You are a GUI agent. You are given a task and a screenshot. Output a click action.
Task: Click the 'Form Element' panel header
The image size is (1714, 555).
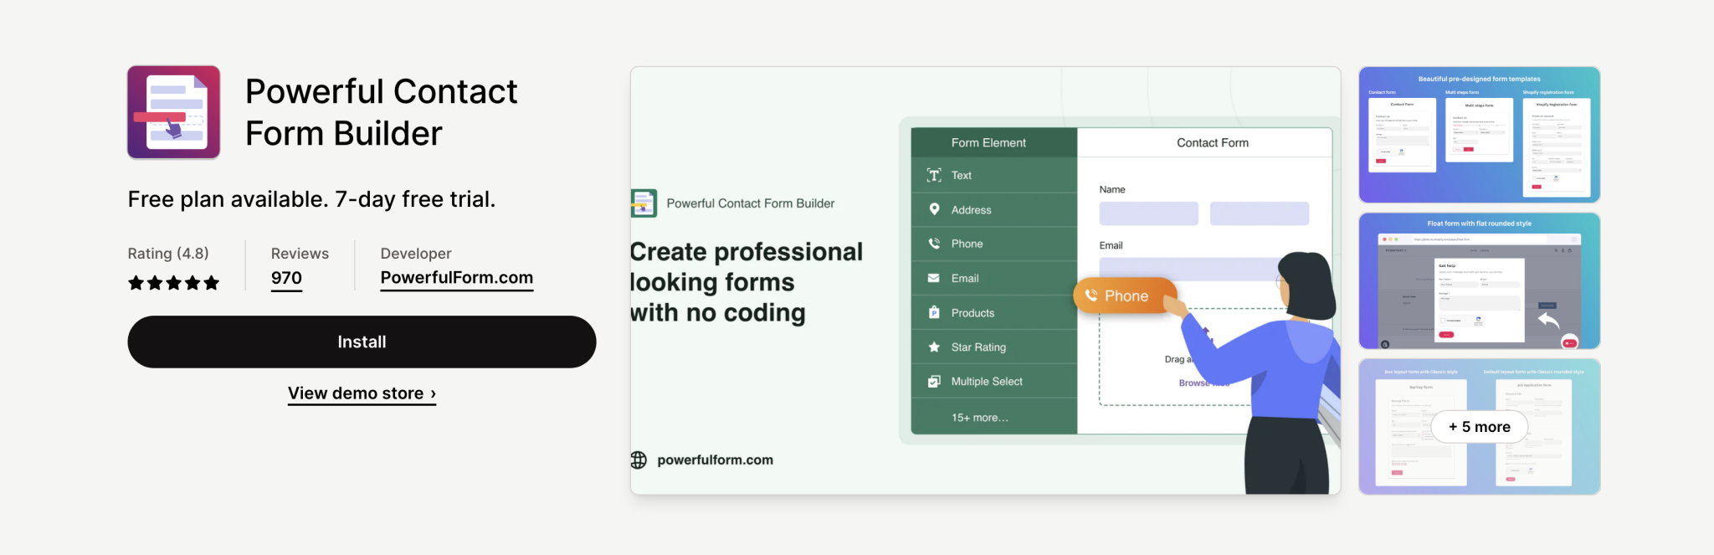993,142
